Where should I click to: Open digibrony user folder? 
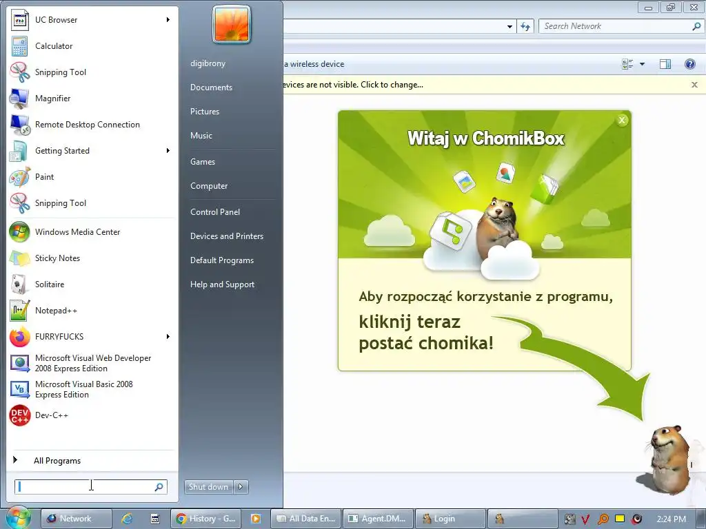pyautogui.click(x=208, y=63)
